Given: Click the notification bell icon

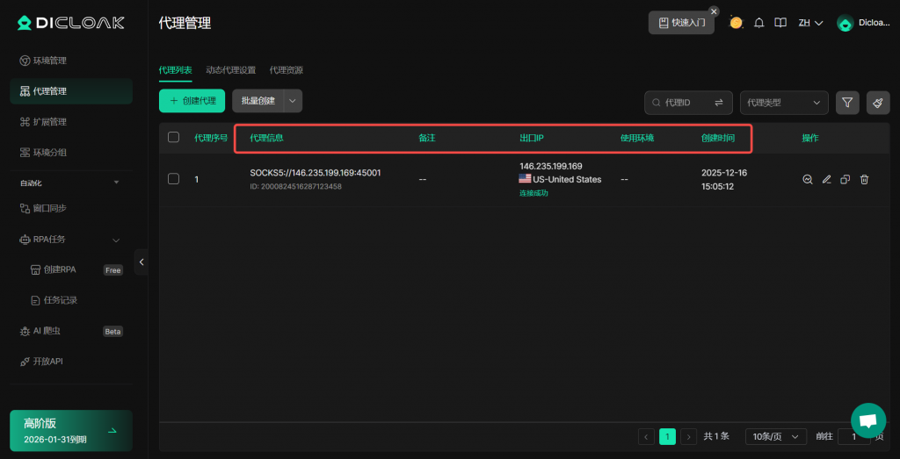Looking at the screenshot, I should (x=758, y=23).
